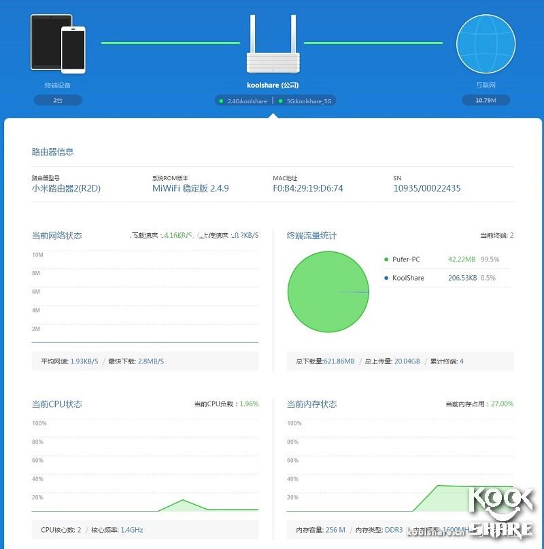The width and height of the screenshot is (544, 549).
Task: Click the 当前CPU状态 heading
Action: (x=57, y=404)
